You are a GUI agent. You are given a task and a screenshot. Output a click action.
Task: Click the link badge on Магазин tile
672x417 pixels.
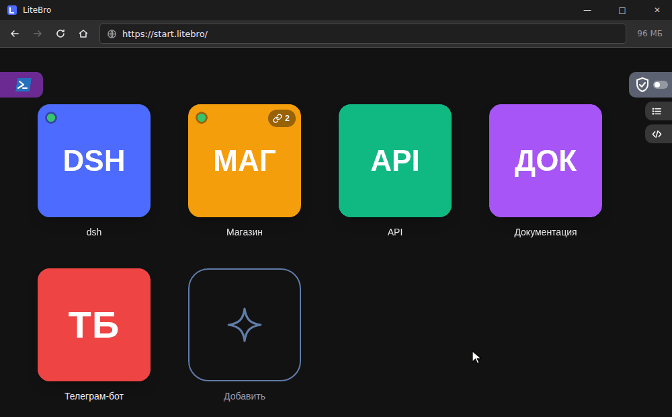tap(282, 118)
